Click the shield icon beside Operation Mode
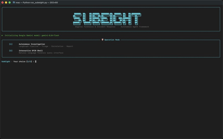The image size is (223, 139). (x=102, y=40)
